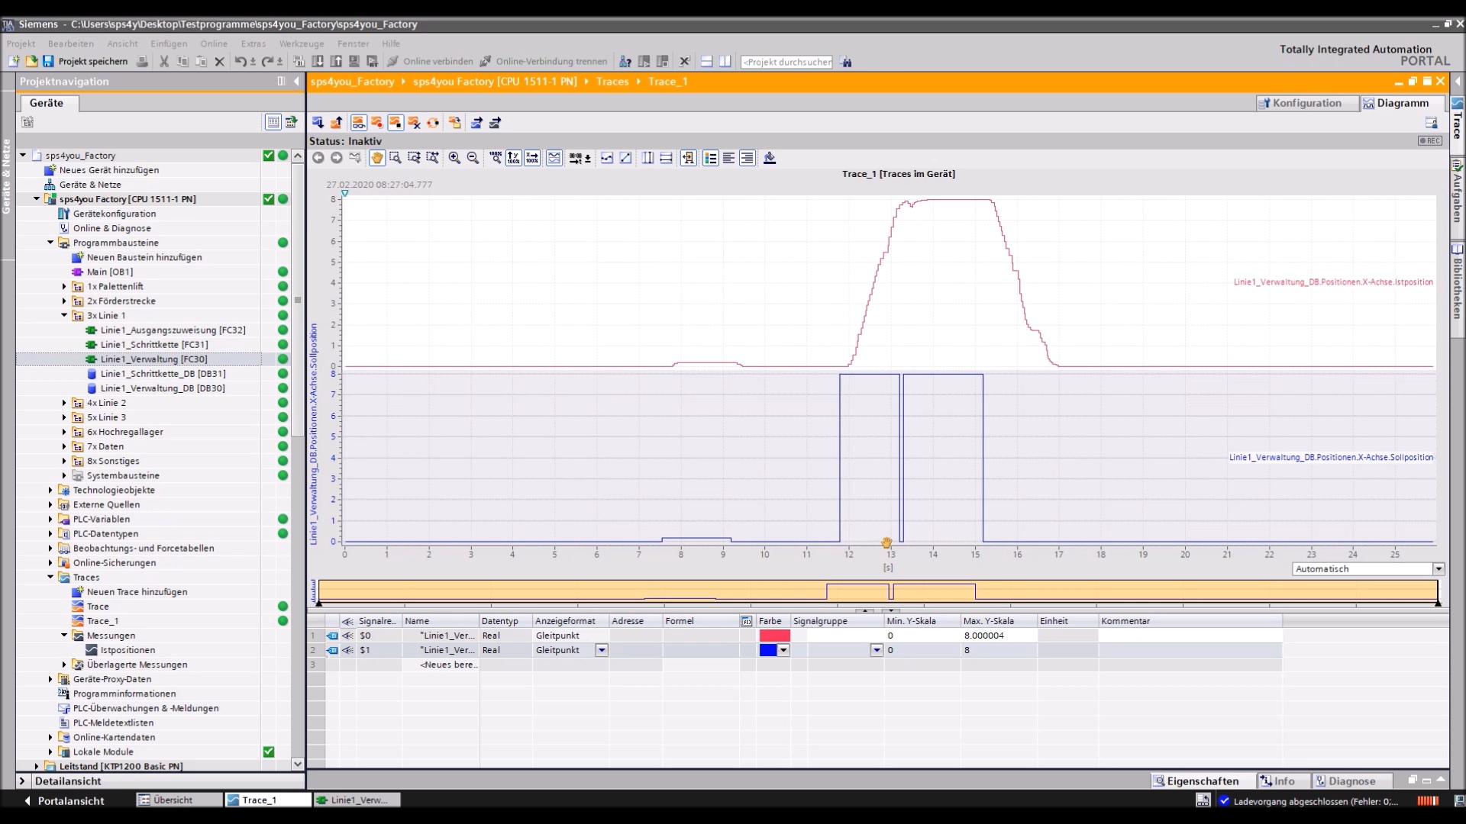Open the Eigenschaften inspector tab
The width and height of the screenshot is (1466, 824).
(x=1203, y=781)
